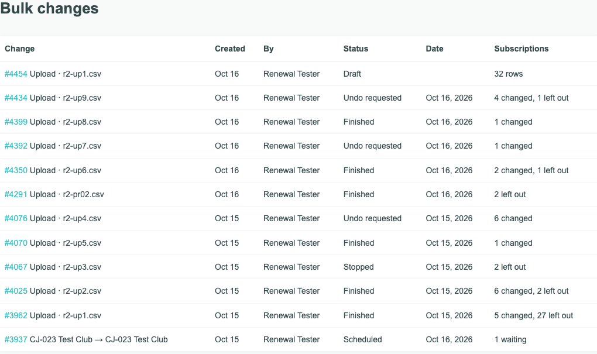This screenshot has height=354, width=597.
Task: Click Finished status in #3962 row
Action: click(359, 315)
